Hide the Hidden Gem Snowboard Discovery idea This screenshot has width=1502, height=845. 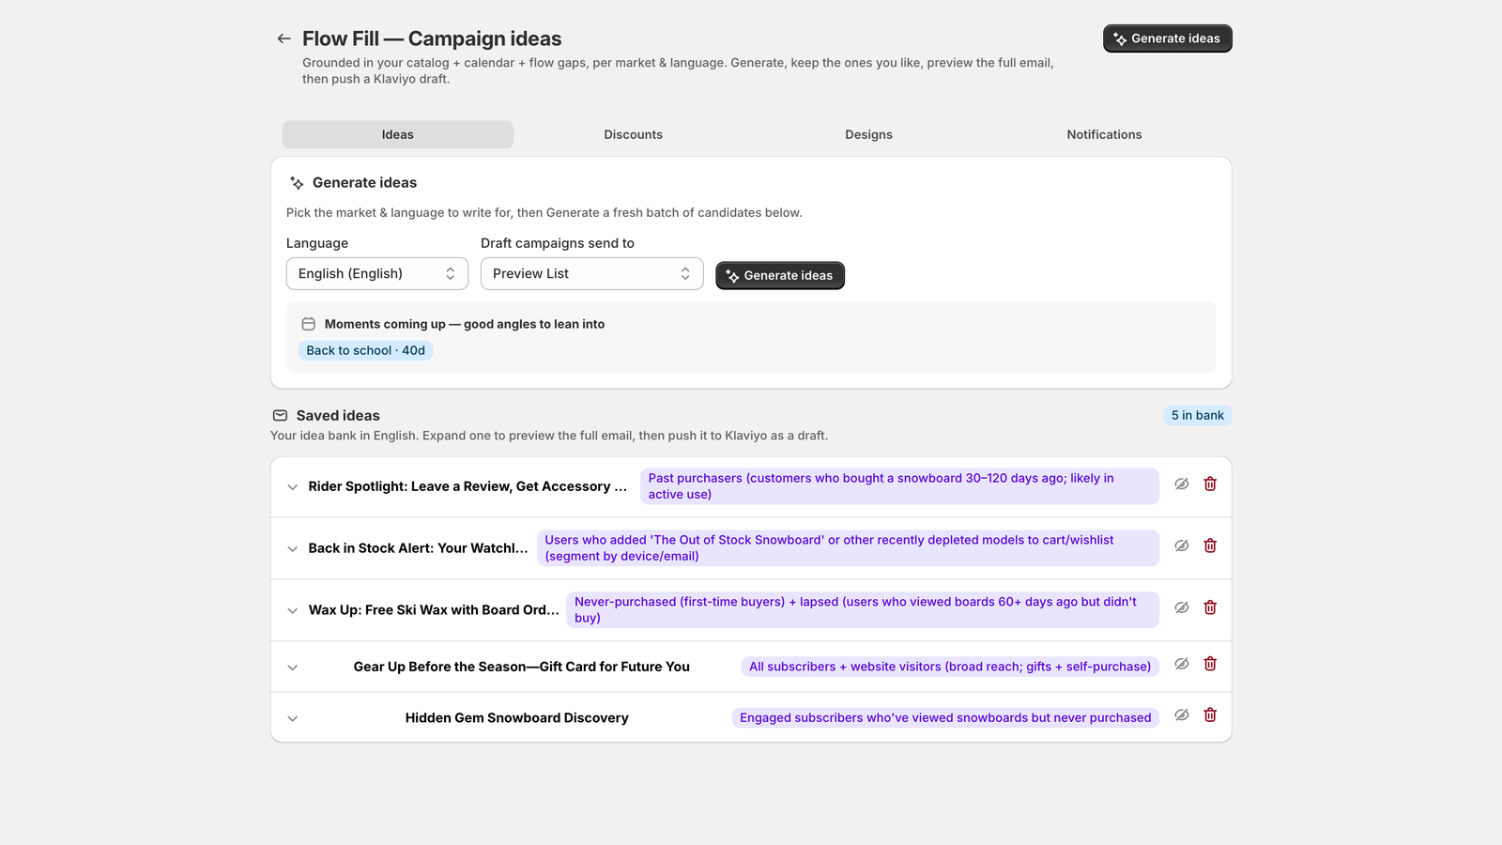click(1182, 715)
